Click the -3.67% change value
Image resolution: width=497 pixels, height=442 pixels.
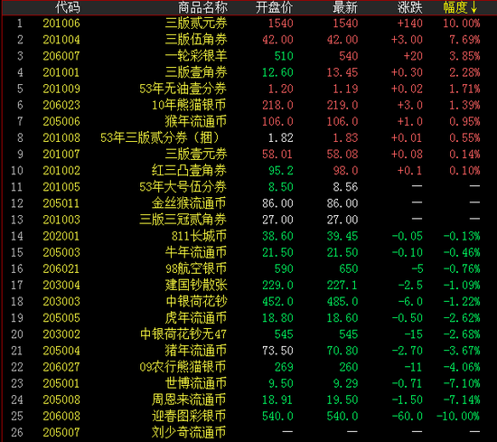click(x=462, y=351)
